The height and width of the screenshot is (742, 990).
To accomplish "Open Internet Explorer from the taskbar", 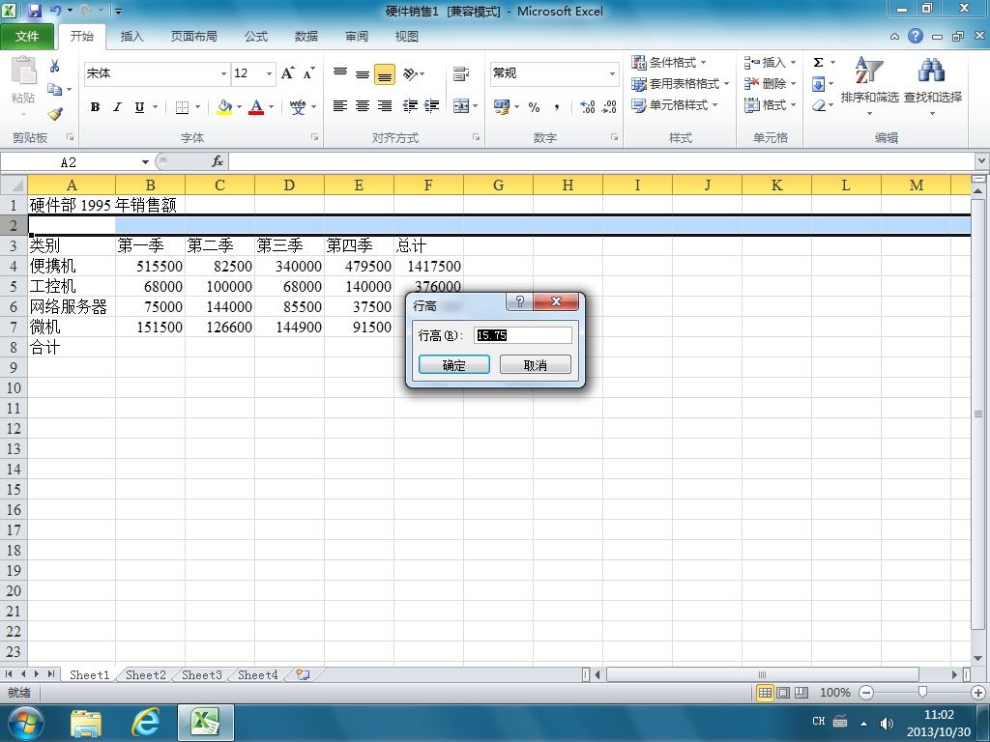I will click(145, 723).
